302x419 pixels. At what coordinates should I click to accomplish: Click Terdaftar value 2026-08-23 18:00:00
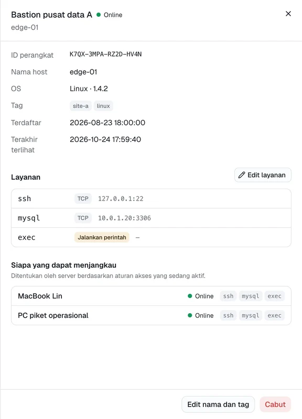point(107,123)
